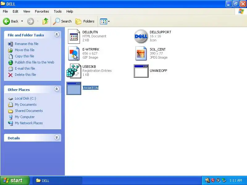247x185 pixels.
Task: Click the Forward arrow button
Action: pos(31,21)
